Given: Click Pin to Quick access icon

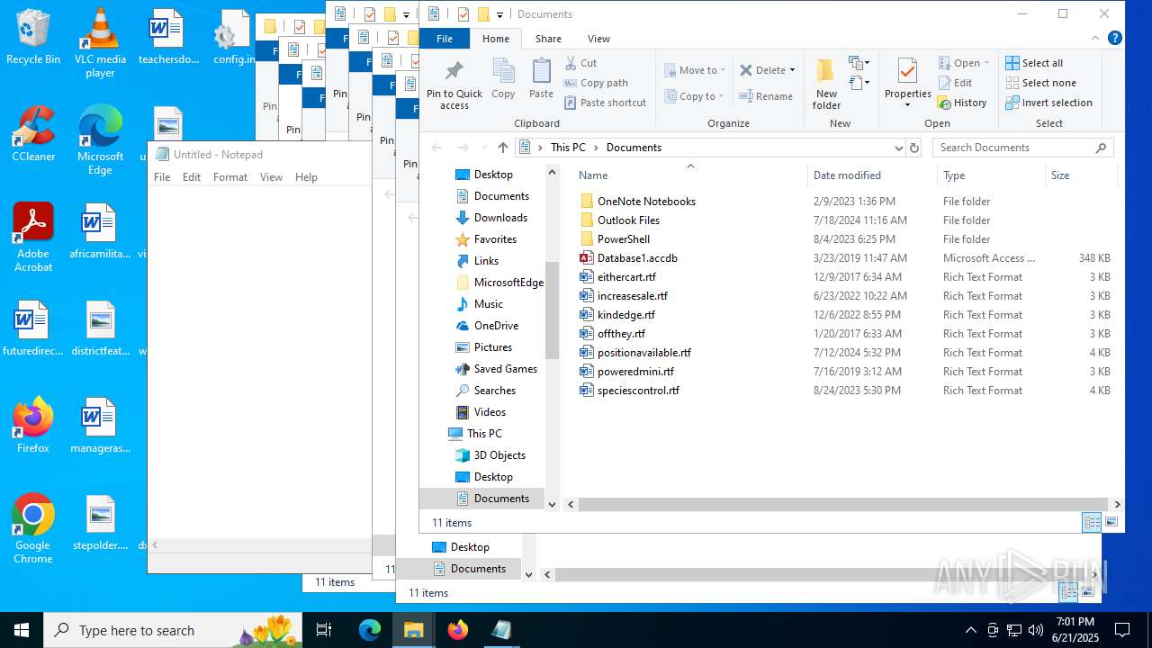Looking at the screenshot, I should [x=454, y=84].
